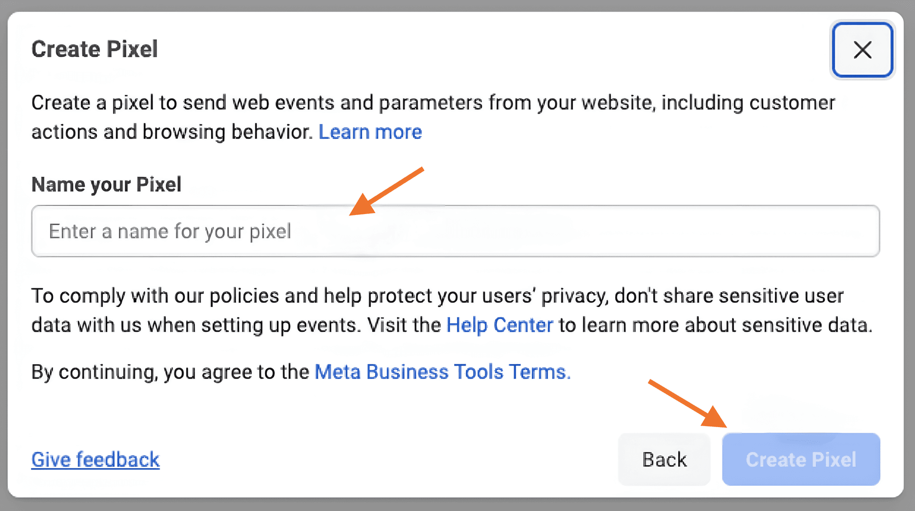The width and height of the screenshot is (915, 511).
Task: Select the Help Center text in the privacy notice
Action: point(499,325)
